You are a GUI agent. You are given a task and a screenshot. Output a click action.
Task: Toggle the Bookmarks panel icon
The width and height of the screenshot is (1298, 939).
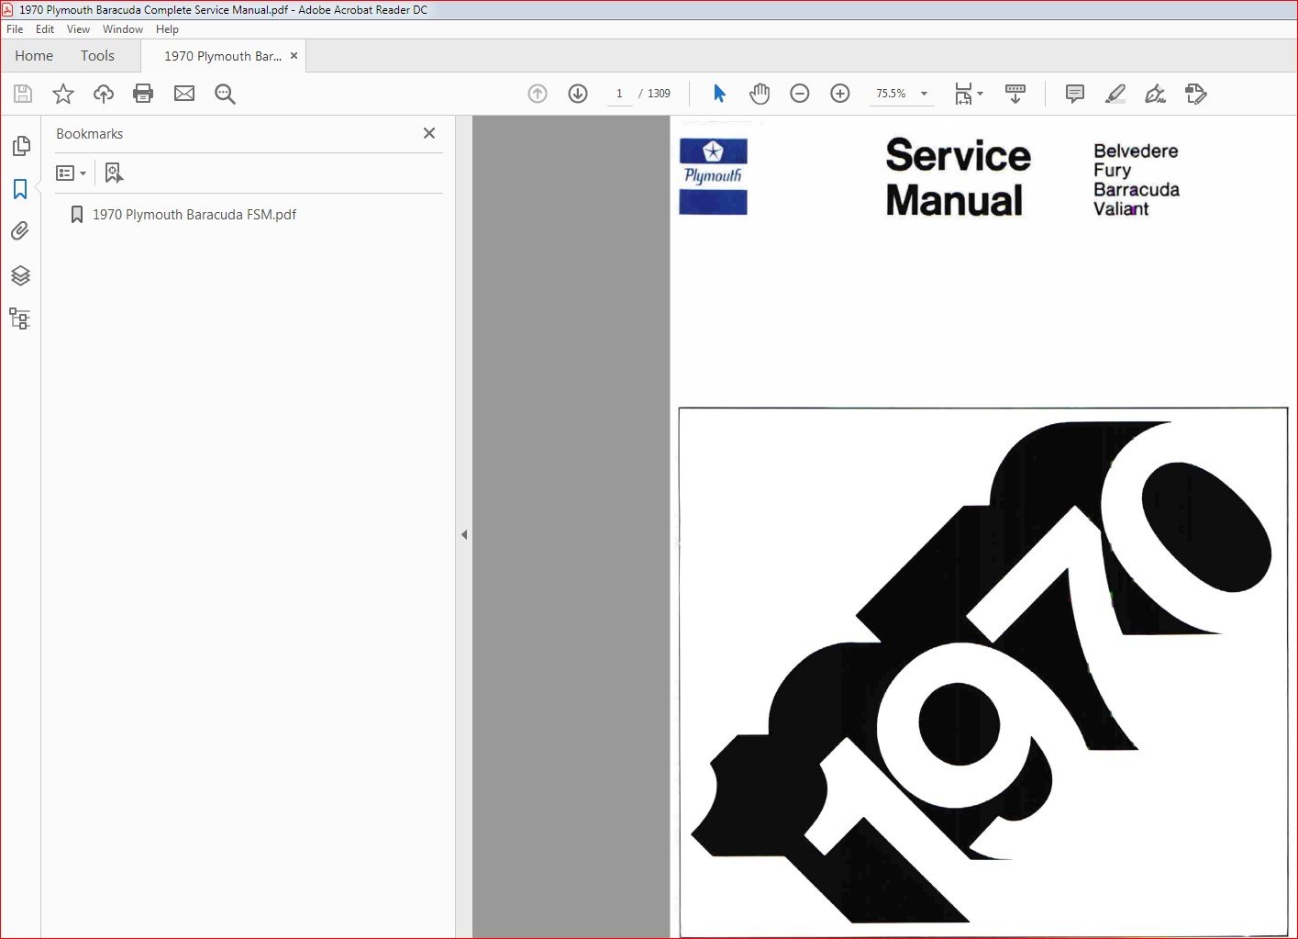pos(20,189)
